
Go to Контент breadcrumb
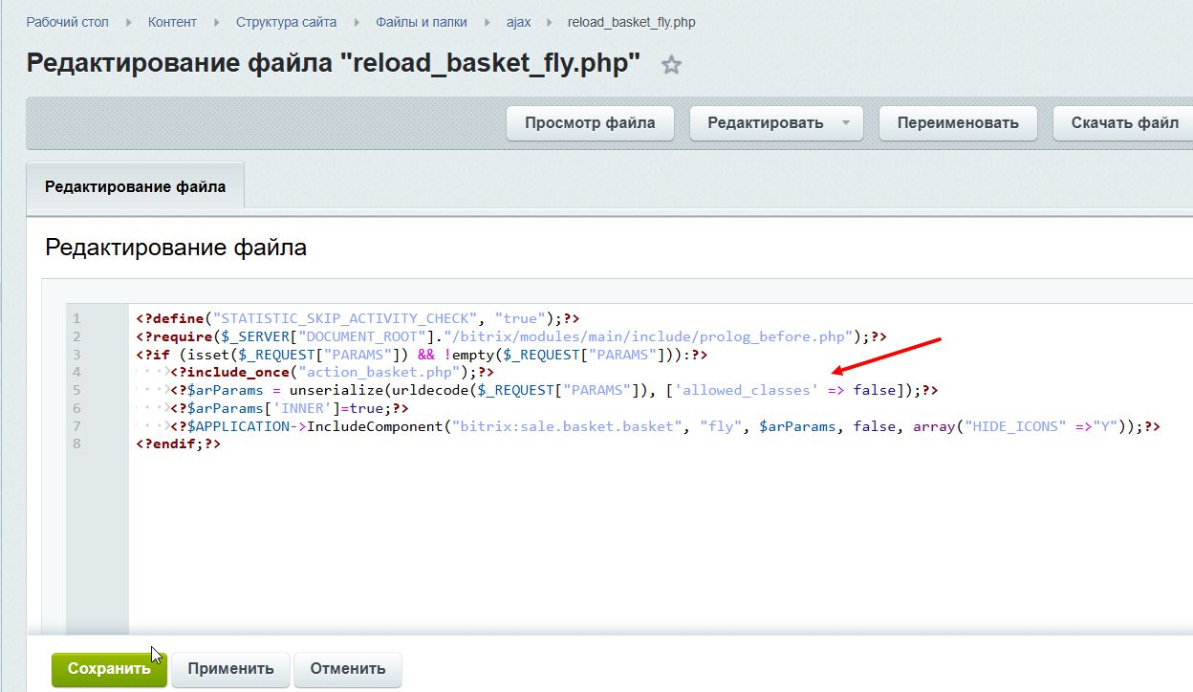172,22
